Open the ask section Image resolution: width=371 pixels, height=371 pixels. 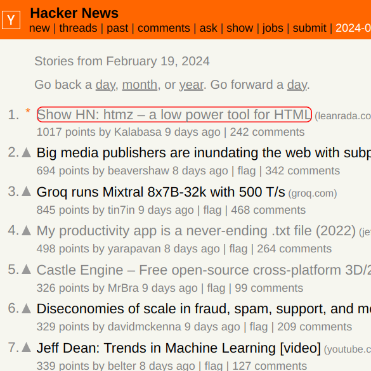pos(208,28)
